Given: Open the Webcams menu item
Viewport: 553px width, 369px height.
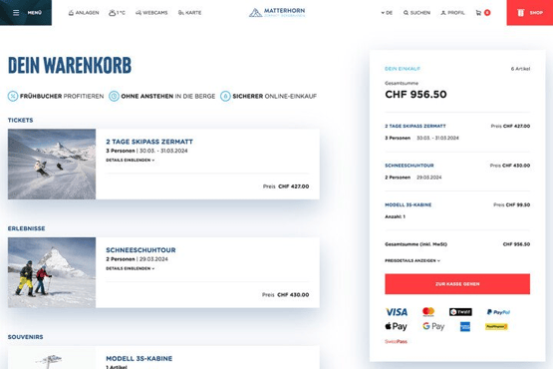Looking at the screenshot, I should click(151, 13).
